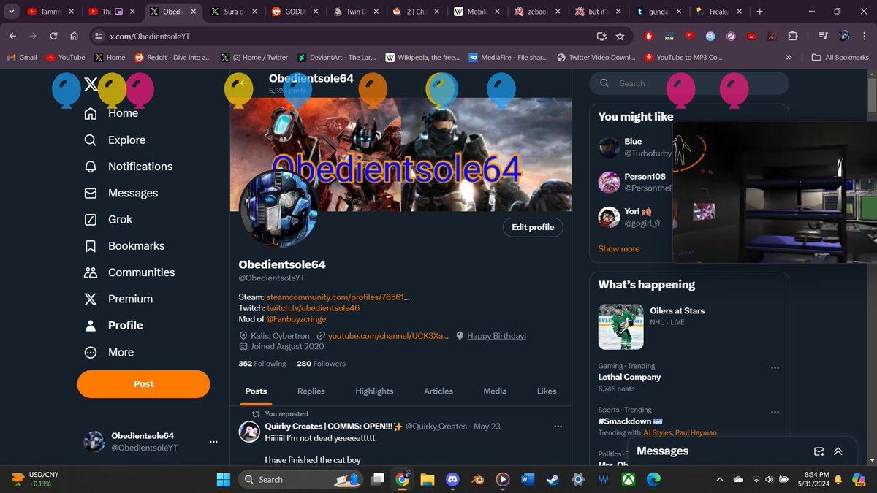The height and width of the screenshot is (493, 877).
Task: Click the Windows Start button
Action: [x=223, y=480]
